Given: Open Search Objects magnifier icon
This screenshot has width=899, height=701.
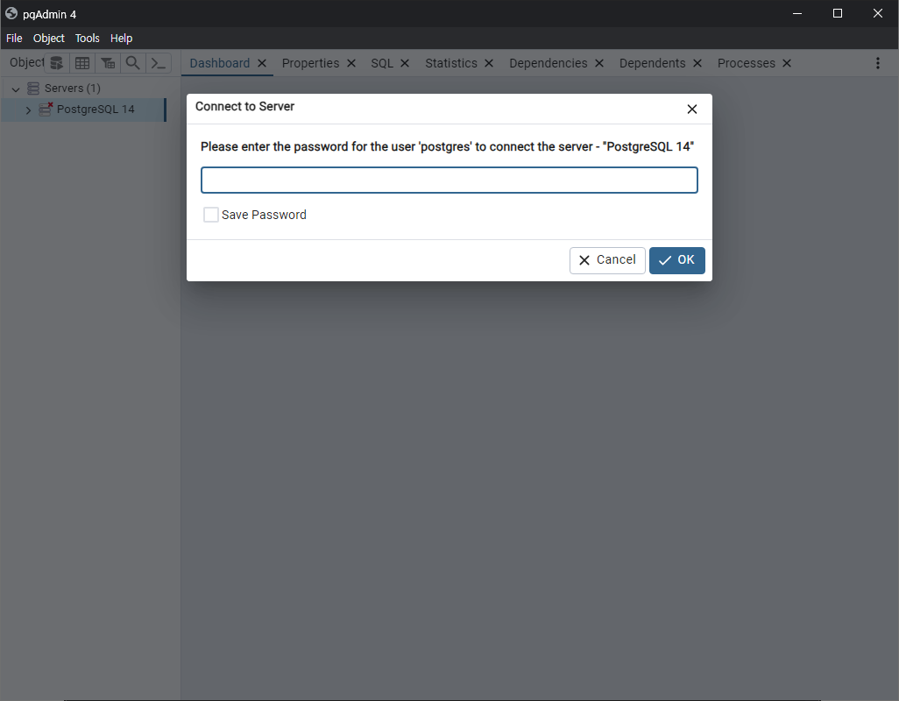Looking at the screenshot, I should tap(132, 63).
